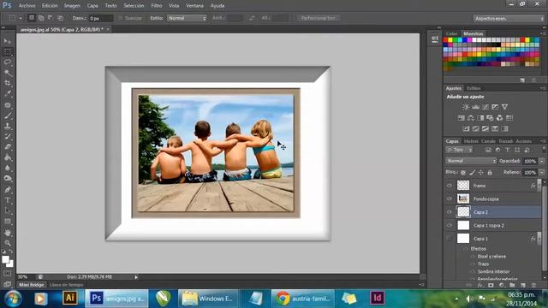The image size is (548, 308).
Task: Hide the frame layer
Action: pos(450,186)
